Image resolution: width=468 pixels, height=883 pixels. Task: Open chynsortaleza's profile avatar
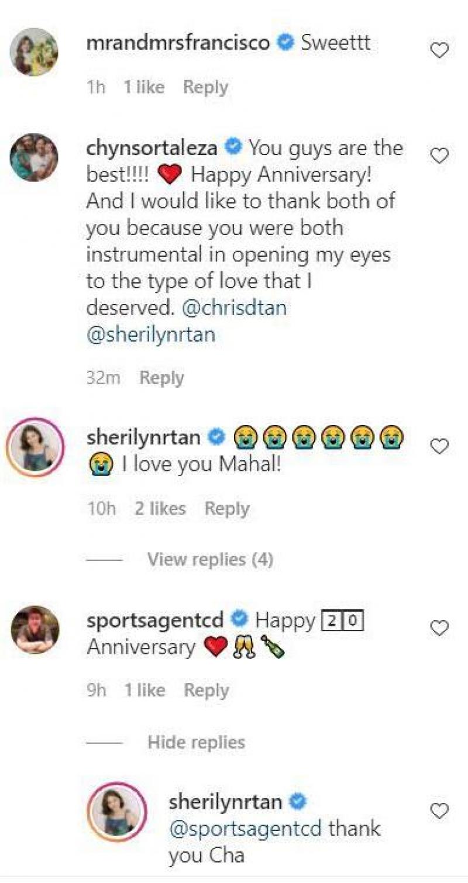tap(34, 157)
